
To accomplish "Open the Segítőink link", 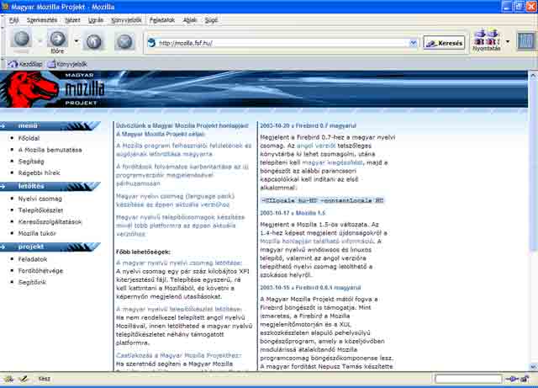I will coord(32,282).
